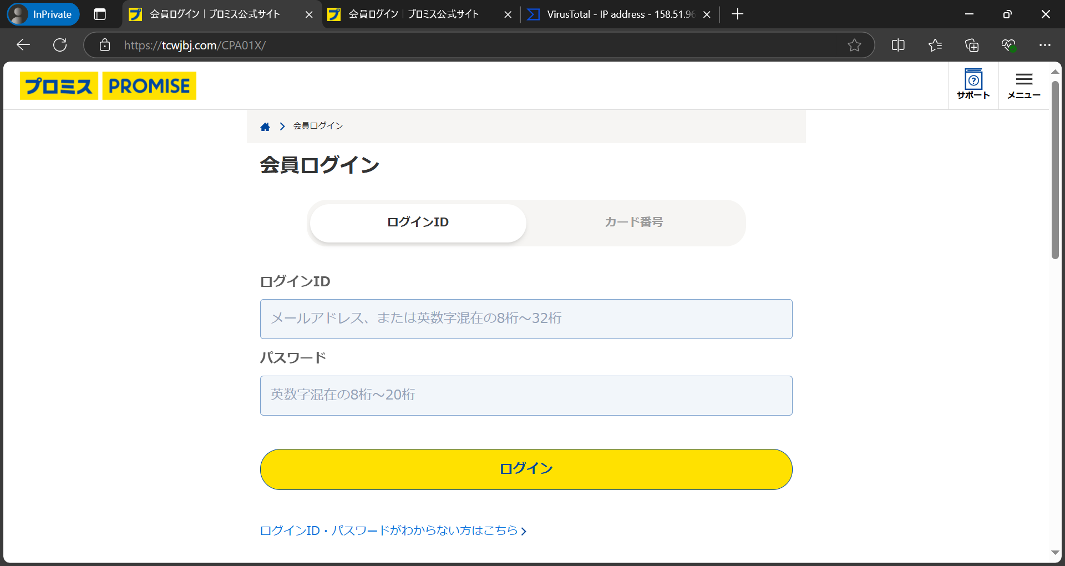Click the page vertical scrollbar thumb

point(1055,169)
